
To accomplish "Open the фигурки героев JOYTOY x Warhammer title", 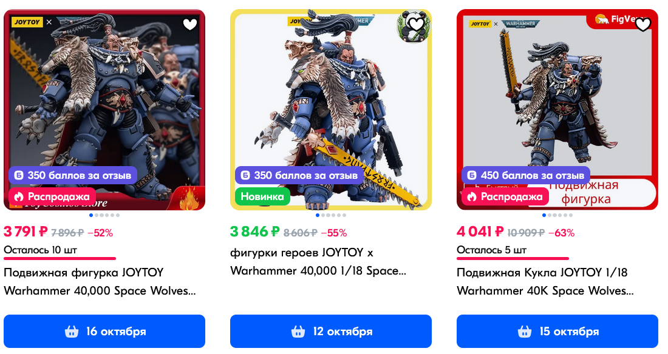I will [x=318, y=262].
